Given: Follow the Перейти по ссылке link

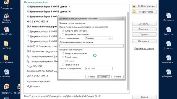Looking at the screenshot, I should pos(144,49).
